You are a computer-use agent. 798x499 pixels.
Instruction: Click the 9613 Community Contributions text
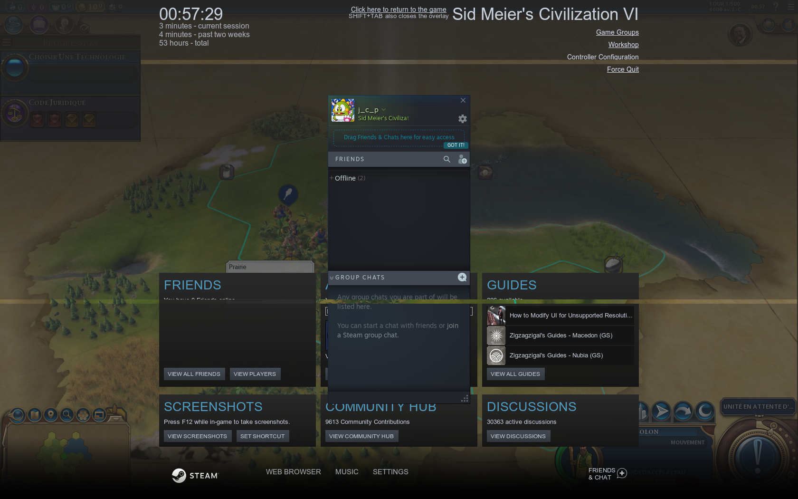click(367, 422)
